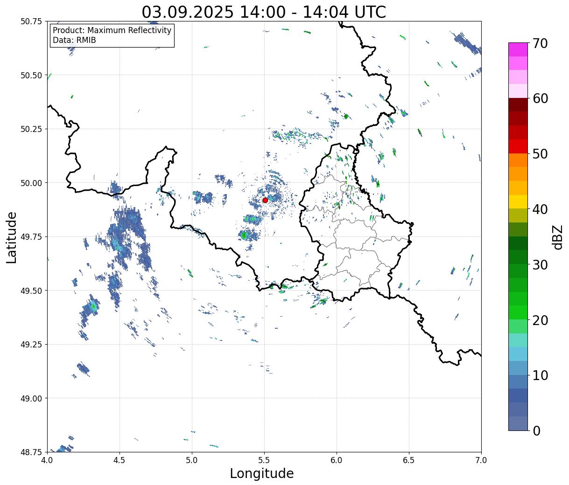Image resolution: width=569 pixels, height=485 pixels.
Task: Click the colorbar tick label 10
Action: point(540,375)
